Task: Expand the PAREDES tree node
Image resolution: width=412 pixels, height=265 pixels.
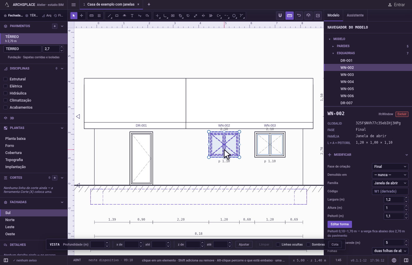Action: pyautogui.click(x=333, y=46)
